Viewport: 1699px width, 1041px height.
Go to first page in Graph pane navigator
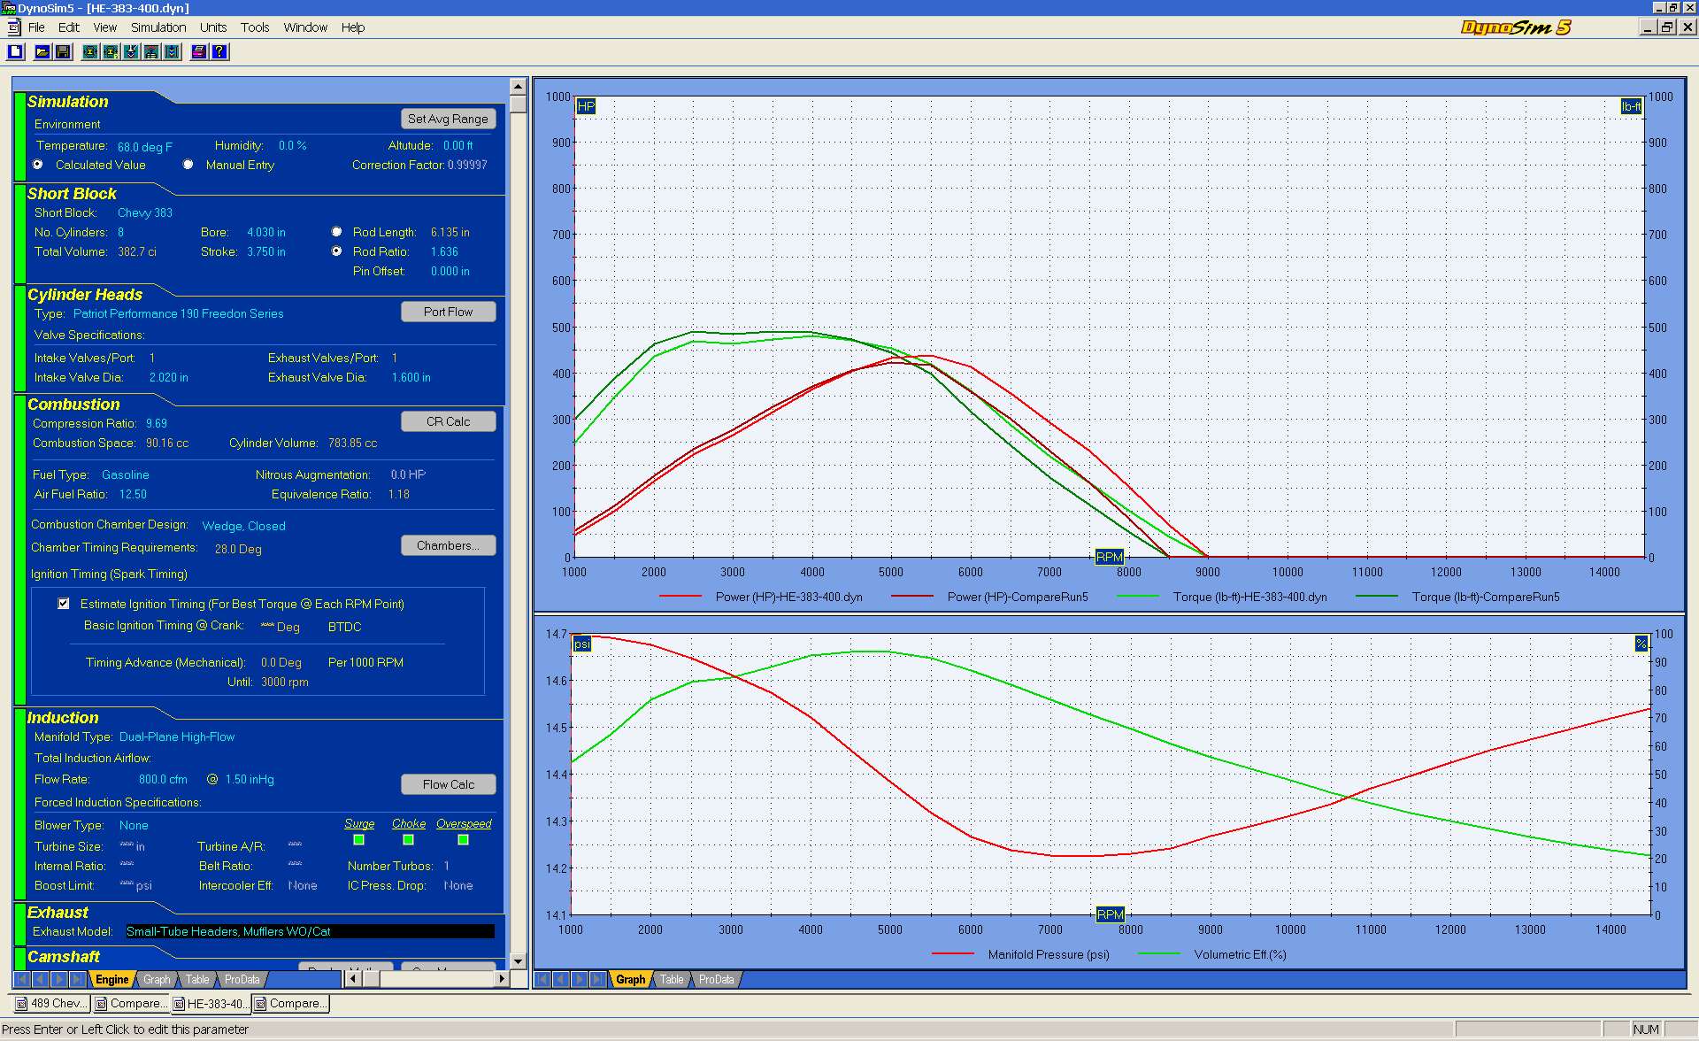pyautogui.click(x=542, y=979)
